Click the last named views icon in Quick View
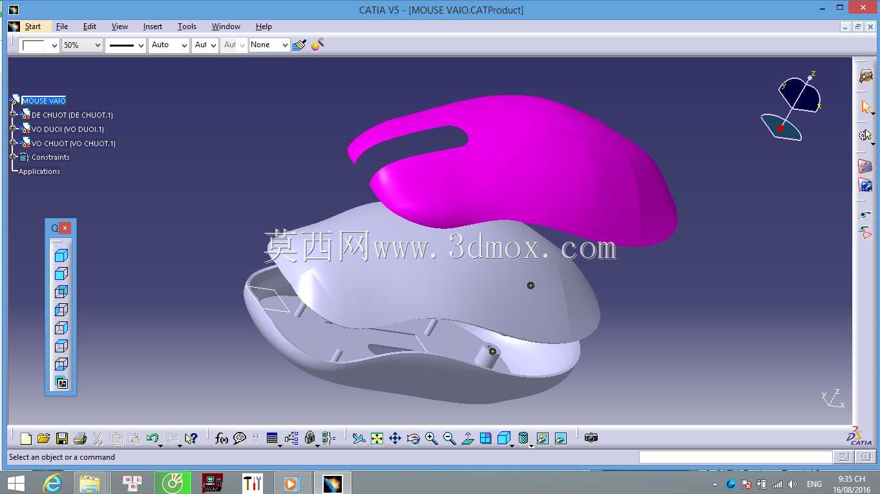 pos(61,382)
